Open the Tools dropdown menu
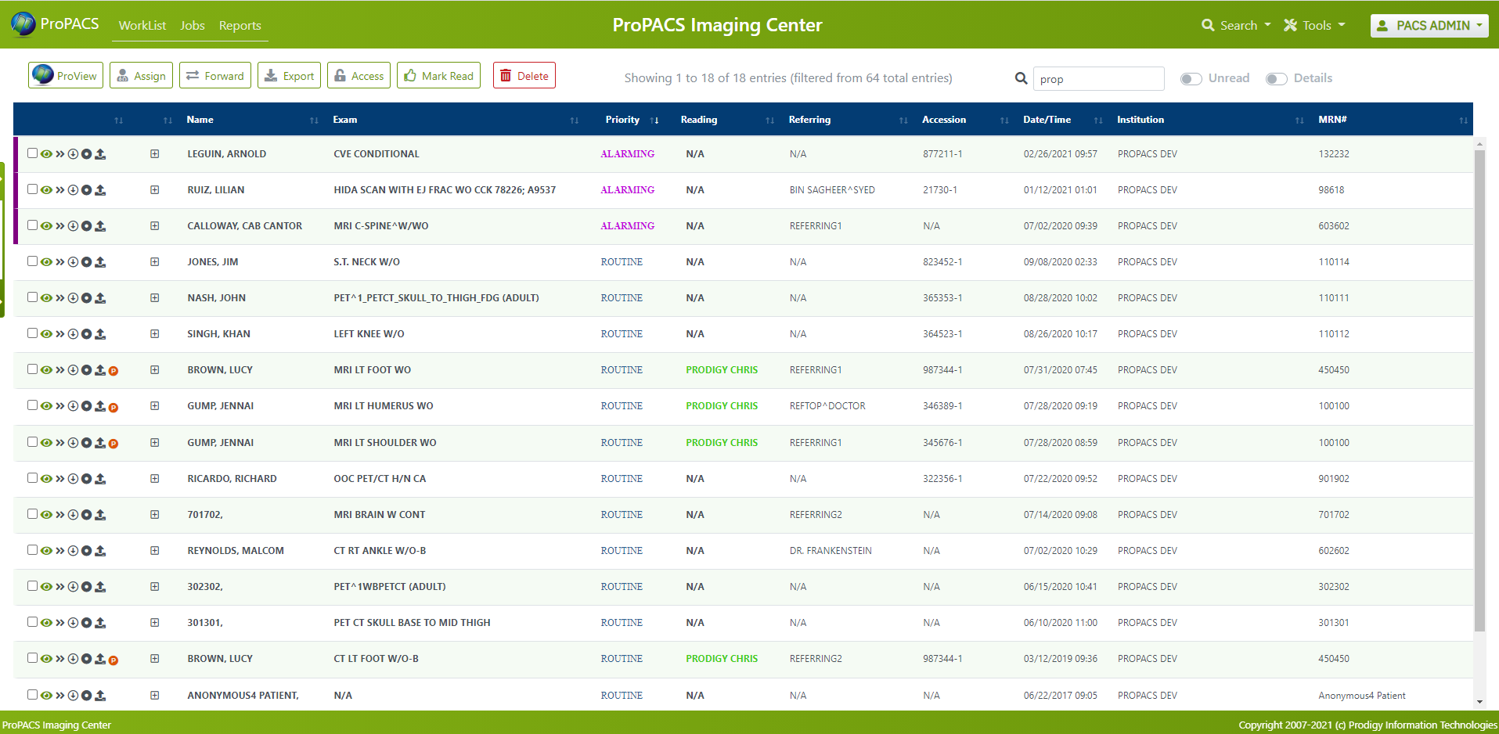 (x=1315, y=26)
